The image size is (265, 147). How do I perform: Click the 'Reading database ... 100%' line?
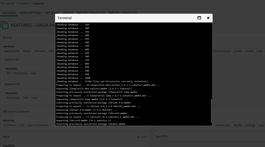click(73, 78)
